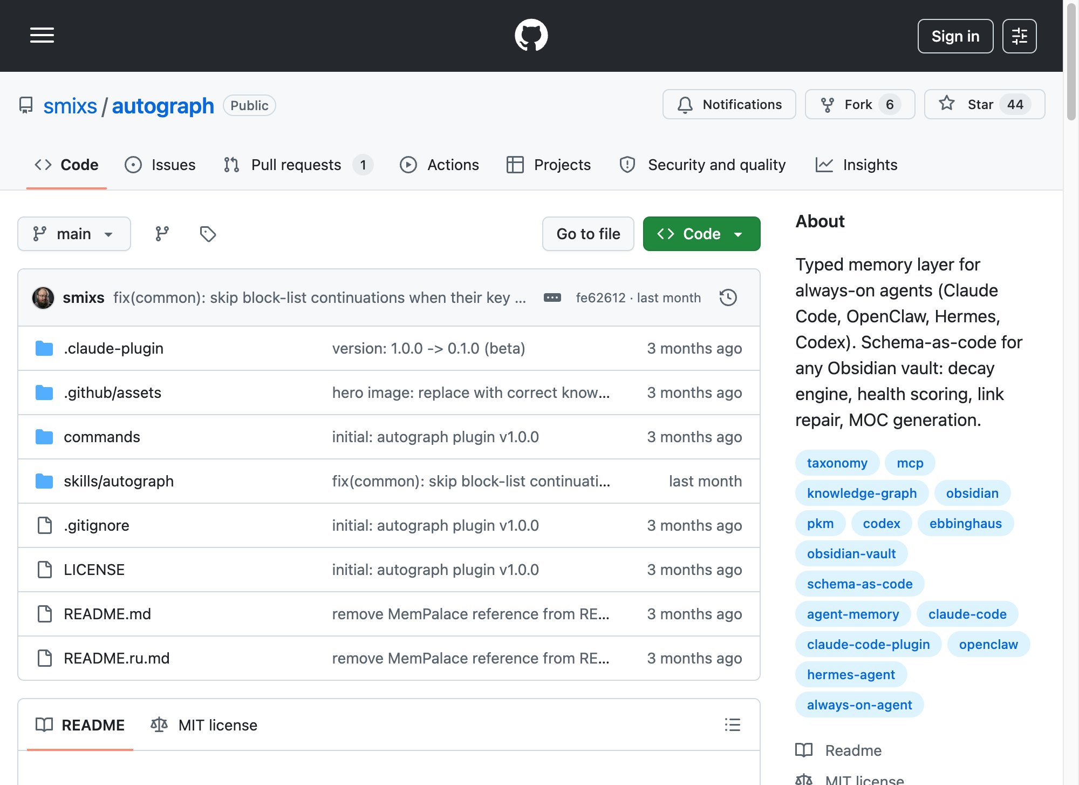Open the hamburger navigation menu
This screenshot has width=1079, height=785.
[x=42, y=36]
